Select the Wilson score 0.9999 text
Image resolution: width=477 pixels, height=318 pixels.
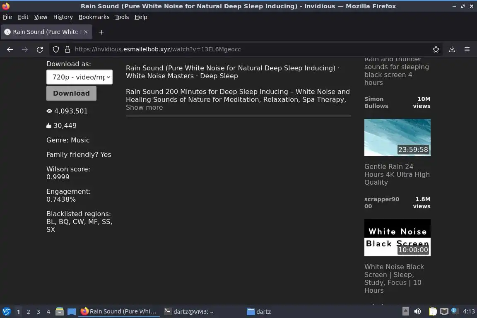point(68,173)
